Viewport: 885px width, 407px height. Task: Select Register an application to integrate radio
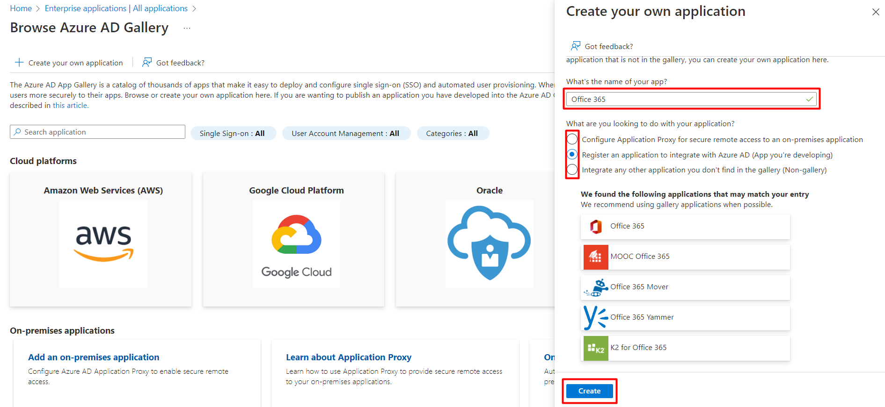[x=572, y=154]
